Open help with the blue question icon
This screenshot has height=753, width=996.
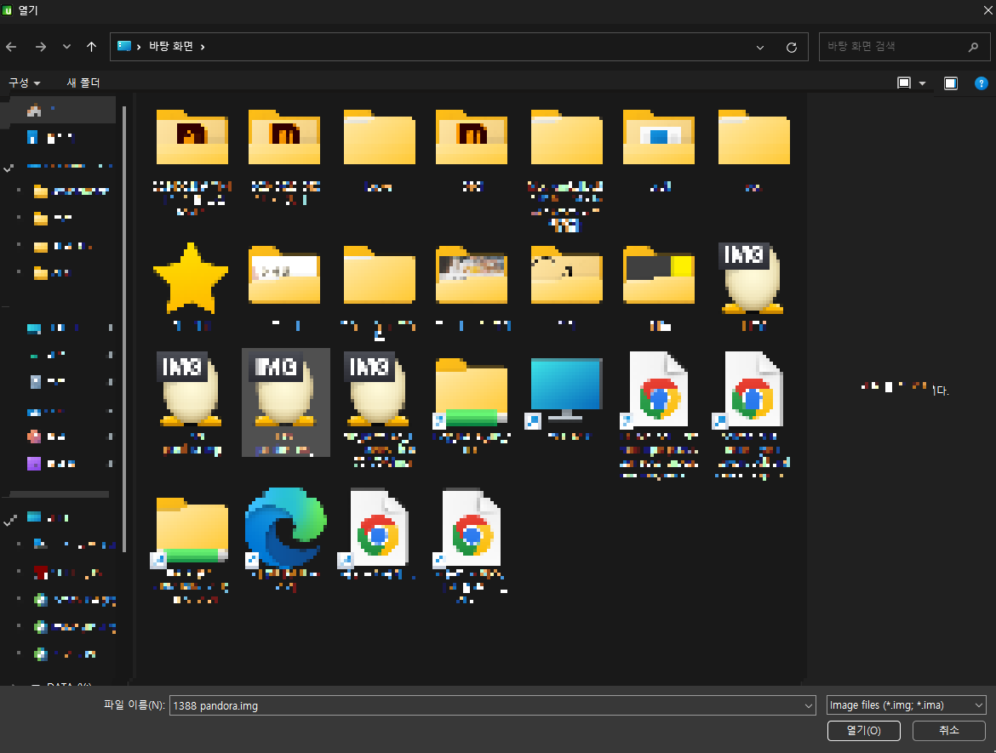pos(981,83)
